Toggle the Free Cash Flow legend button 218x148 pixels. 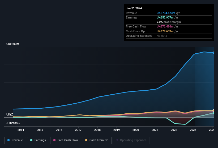[x=66, y=140]
